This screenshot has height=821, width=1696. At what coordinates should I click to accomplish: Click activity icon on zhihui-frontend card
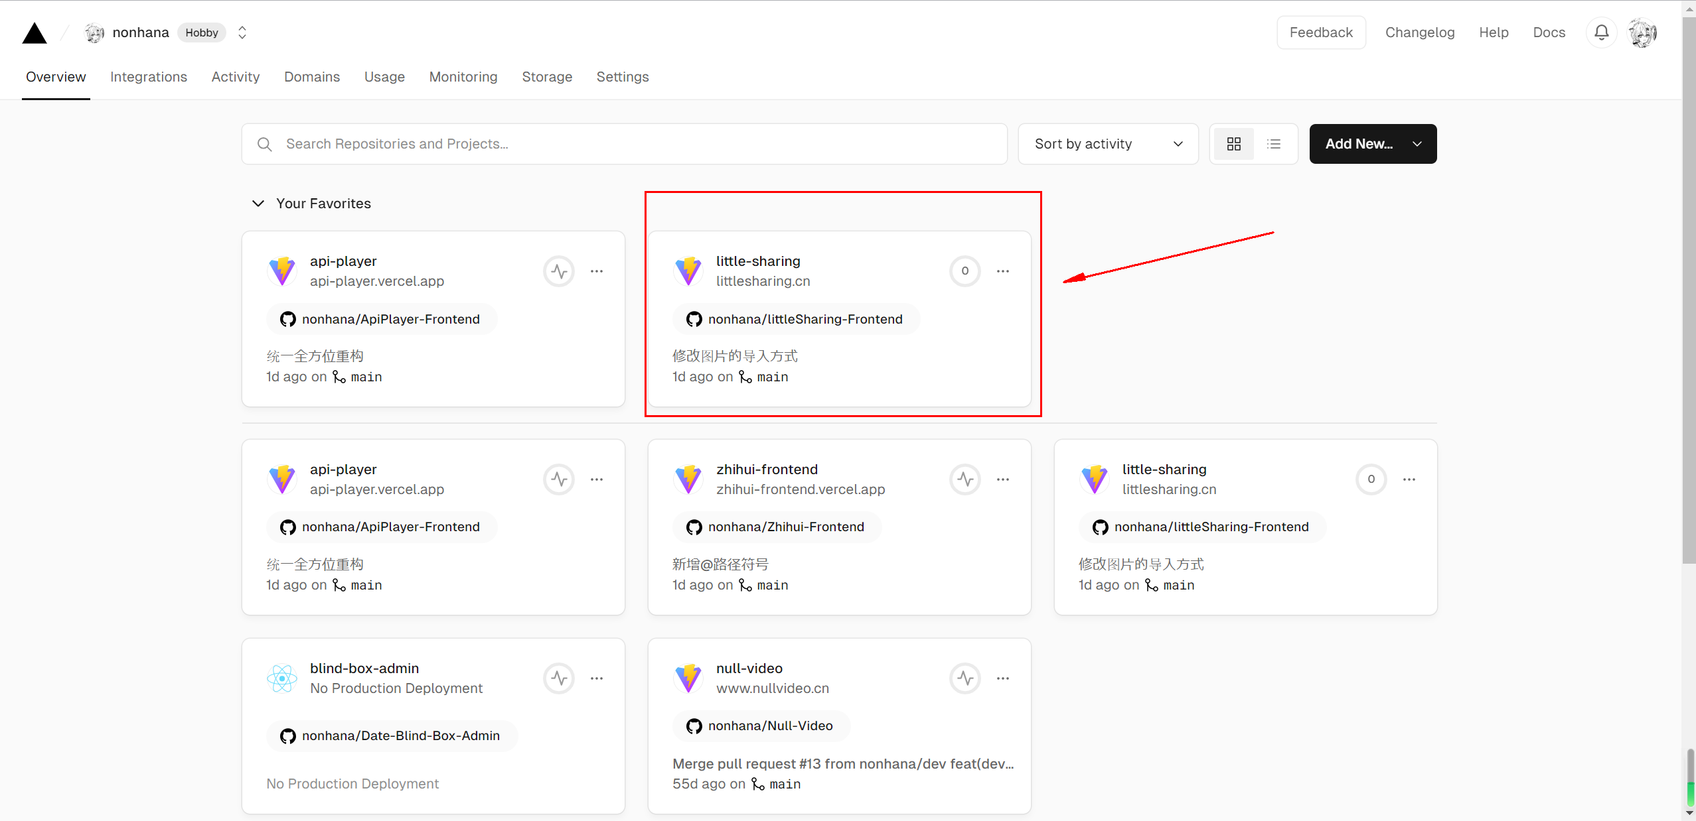[x=964, y=479]
